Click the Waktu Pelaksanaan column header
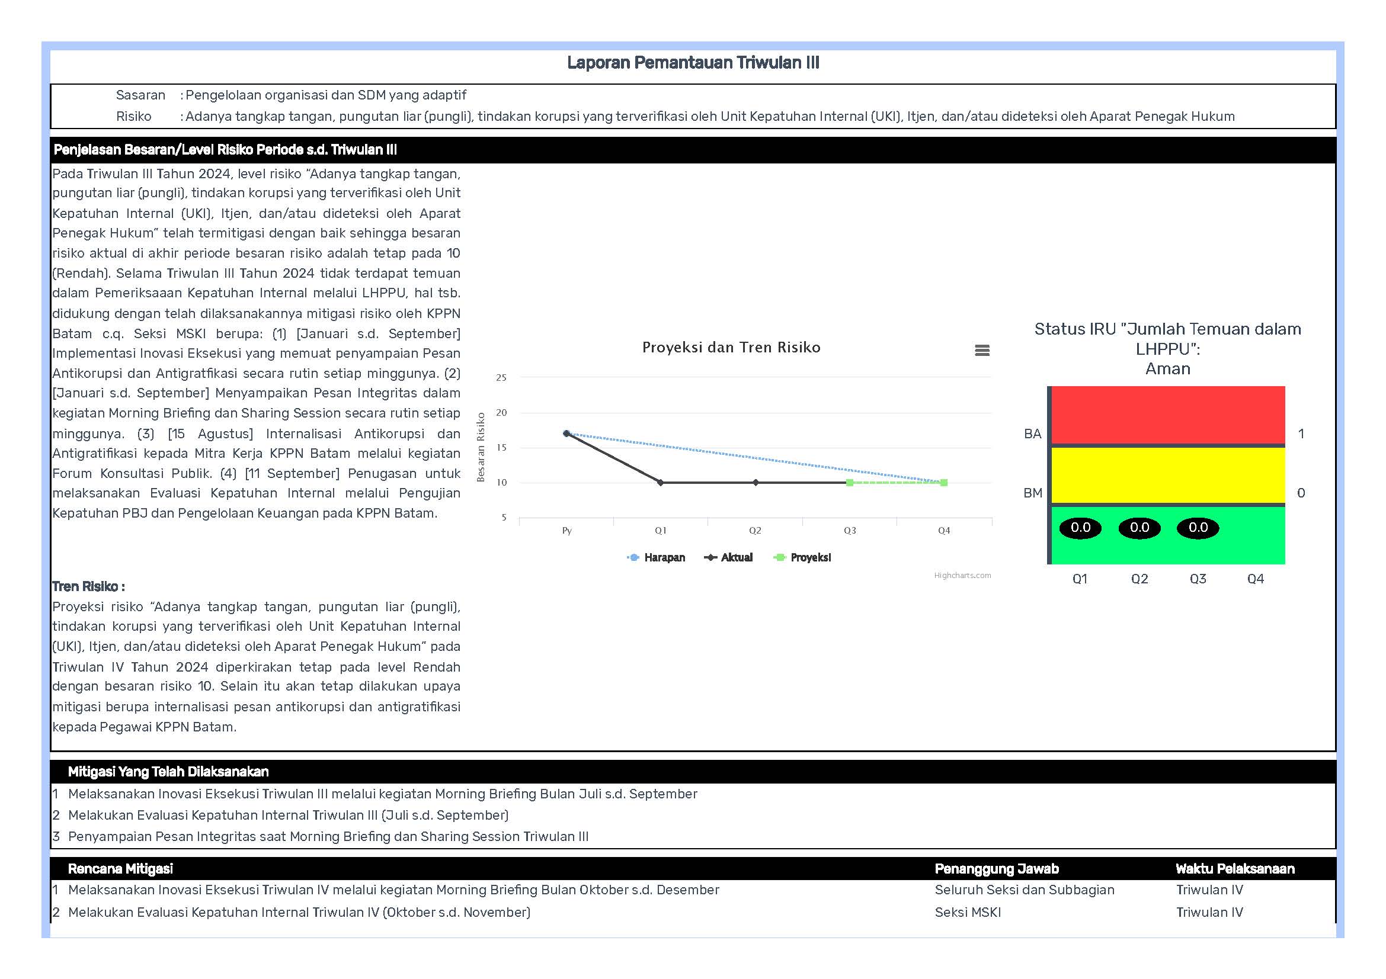The width and height of the screenshot is (1386, 979). pos(1235,869)
